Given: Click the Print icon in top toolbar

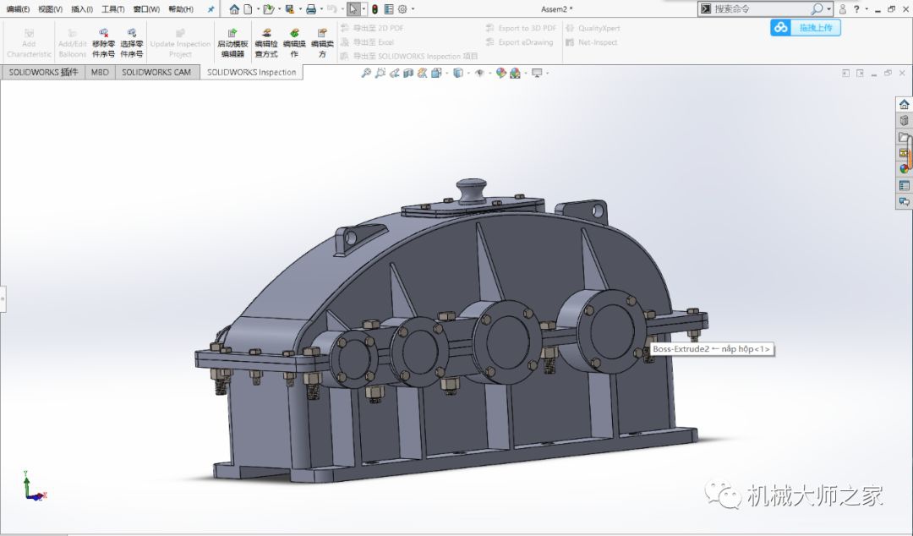Looking at the screenshot, I should coord(310,9).
